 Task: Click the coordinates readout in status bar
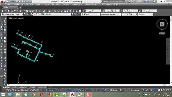coord(17,90)
